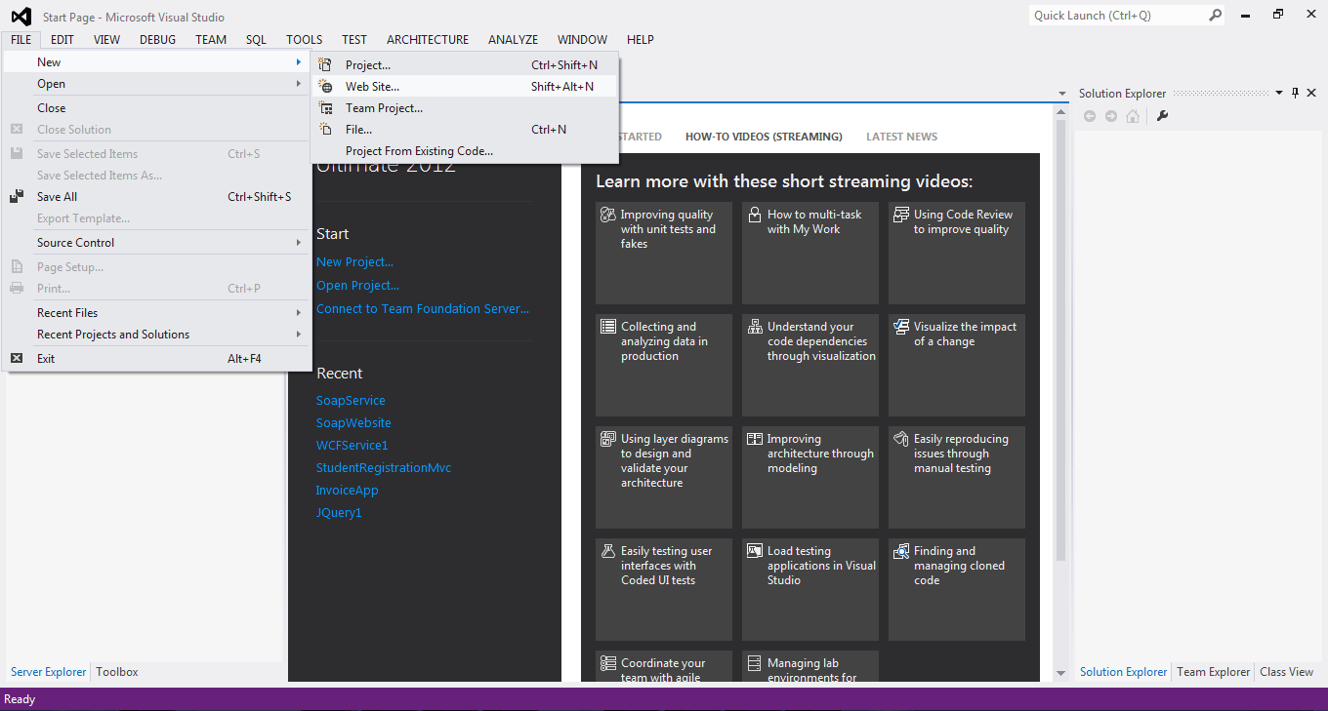
Task: Click the Exit icon in File menu
Action: click(17, 359)
